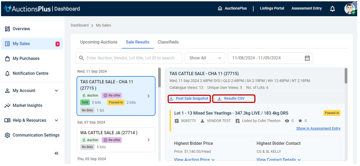Click the Notification Centre bell icon
The image size is (360, 166).
tap(7, 73)
